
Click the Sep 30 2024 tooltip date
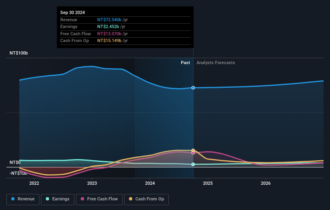(73, 12)
